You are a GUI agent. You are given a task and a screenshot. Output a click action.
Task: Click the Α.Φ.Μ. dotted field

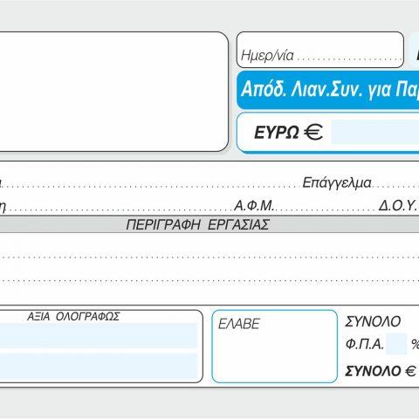(x=306, y=206)
